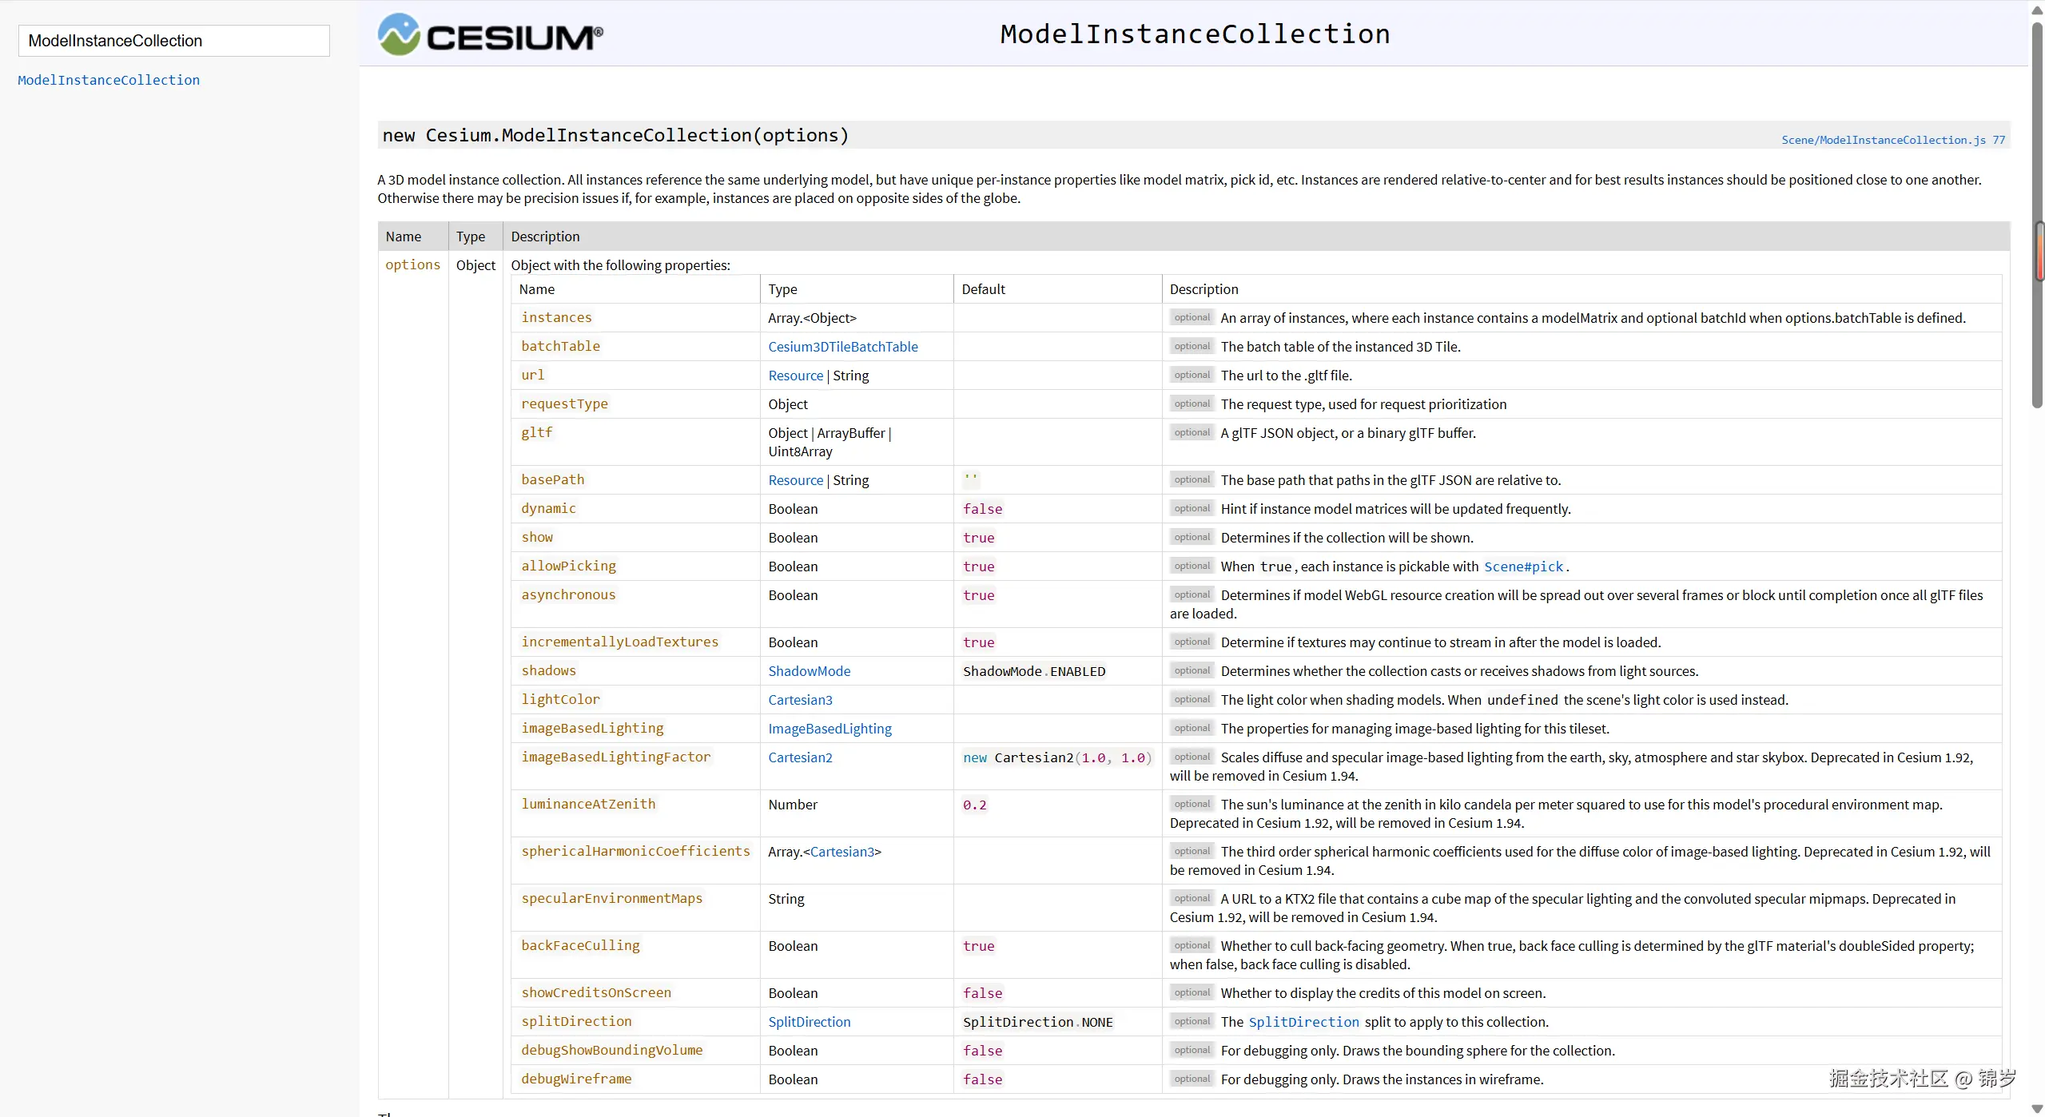Click the ModelInstanceCollection search field
This screenshot has height=1117, width=2045.
pyautogui.click(x=173, y=41)
